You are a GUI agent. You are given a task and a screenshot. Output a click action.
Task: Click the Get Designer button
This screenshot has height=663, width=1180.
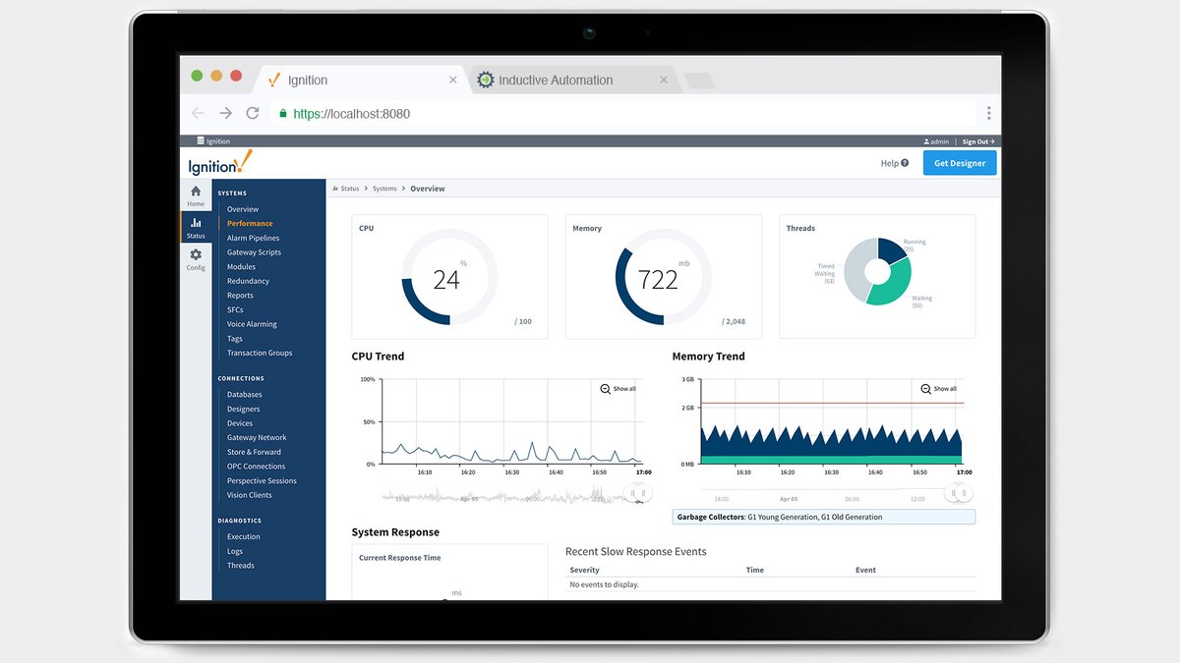point(960,163)
